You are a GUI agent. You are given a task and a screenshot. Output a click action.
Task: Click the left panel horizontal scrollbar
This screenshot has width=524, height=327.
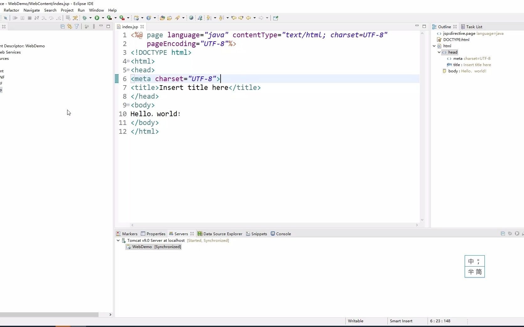click(x=49, y=314)
